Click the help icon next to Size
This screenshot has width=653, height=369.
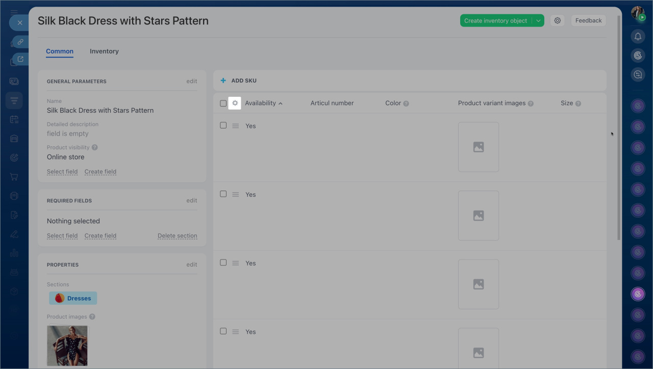[578, 103]
